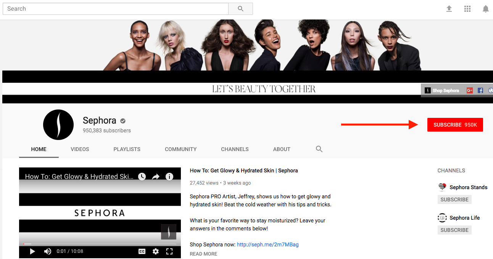
Task: Click Sephora Life channel avatar
Action: point(442,218)
